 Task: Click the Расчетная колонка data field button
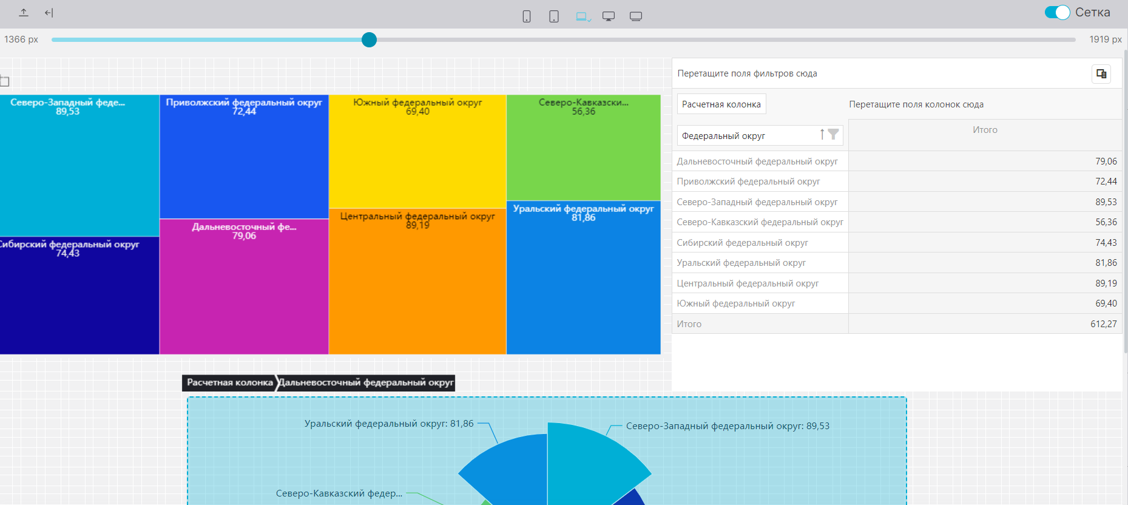(x=721, y=104)
